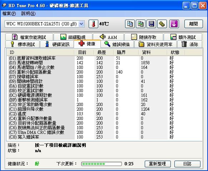Click the 0:25 countdown timer text
Image resolution: width=208 pixels, height=171 pixels.
129,164
